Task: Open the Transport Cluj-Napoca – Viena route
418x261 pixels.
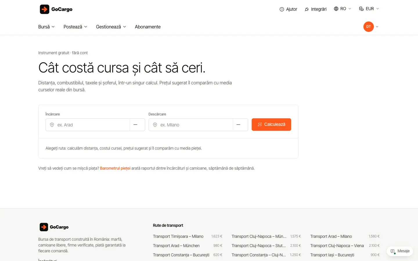Action: pyautogui.click(x=337, y=246)
